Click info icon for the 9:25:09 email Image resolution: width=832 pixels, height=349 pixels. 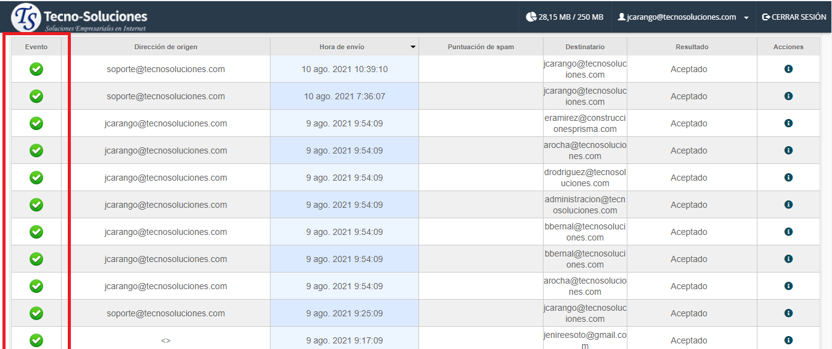point(788,313)
